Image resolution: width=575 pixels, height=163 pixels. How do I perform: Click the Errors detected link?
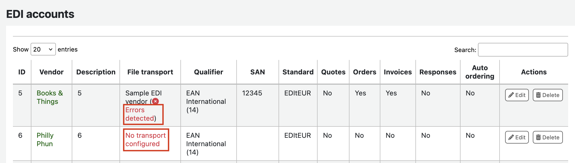tap(140, 114)
